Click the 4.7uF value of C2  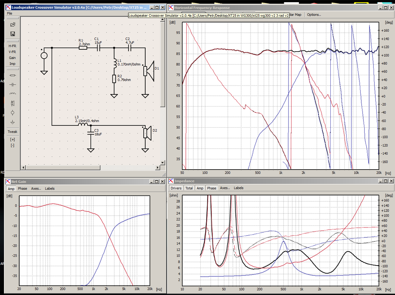130,42
